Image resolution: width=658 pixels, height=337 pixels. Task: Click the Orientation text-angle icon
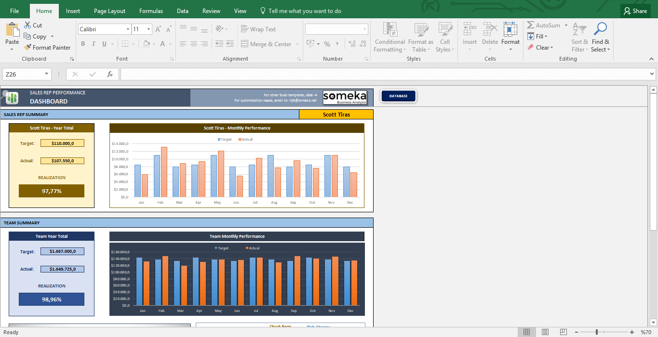click(219, 29)
